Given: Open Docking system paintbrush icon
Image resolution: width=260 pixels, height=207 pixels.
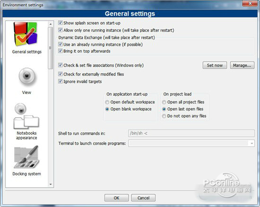Looking at the screenshot, I should (26, 157).
